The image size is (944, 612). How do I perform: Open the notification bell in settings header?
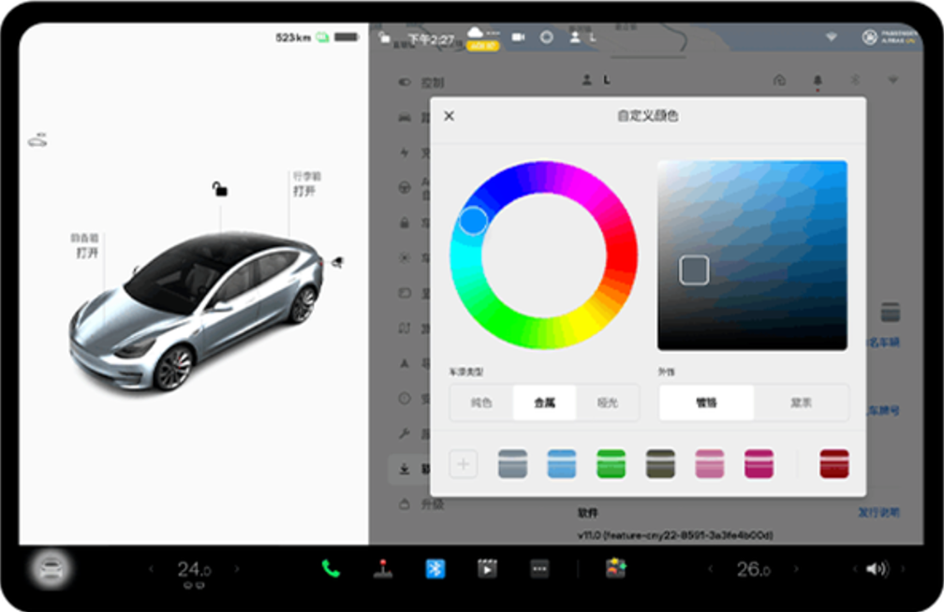[x=818, y=80]
